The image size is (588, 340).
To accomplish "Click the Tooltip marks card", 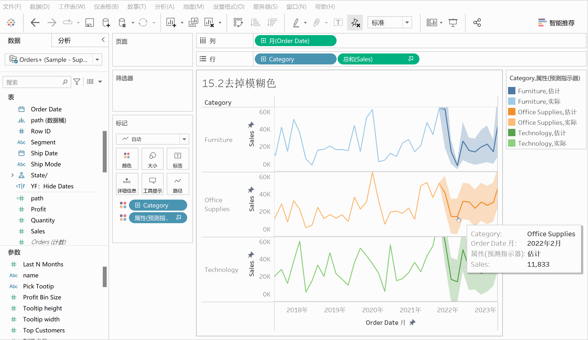I will point(152,184).
